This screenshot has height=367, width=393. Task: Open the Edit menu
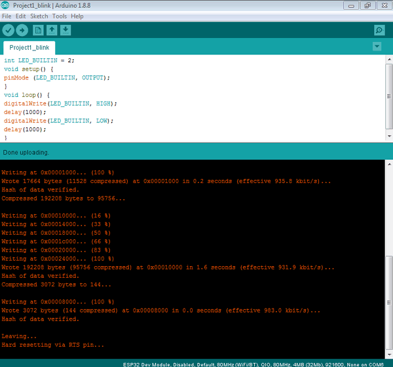coord(21,16)
